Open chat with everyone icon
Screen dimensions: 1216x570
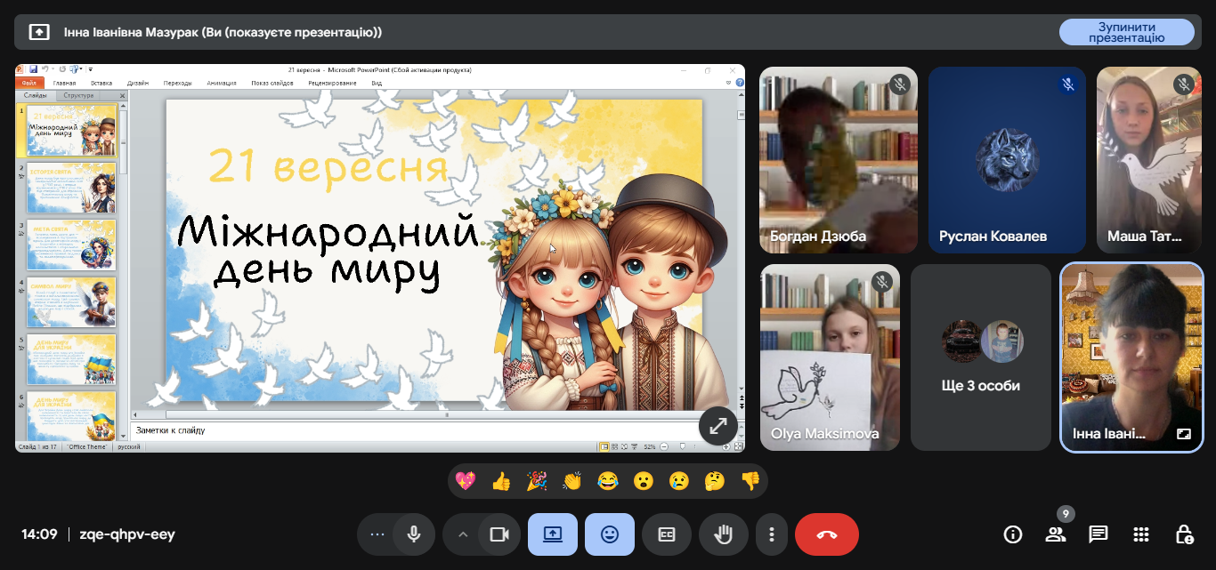click(1098, 534)
